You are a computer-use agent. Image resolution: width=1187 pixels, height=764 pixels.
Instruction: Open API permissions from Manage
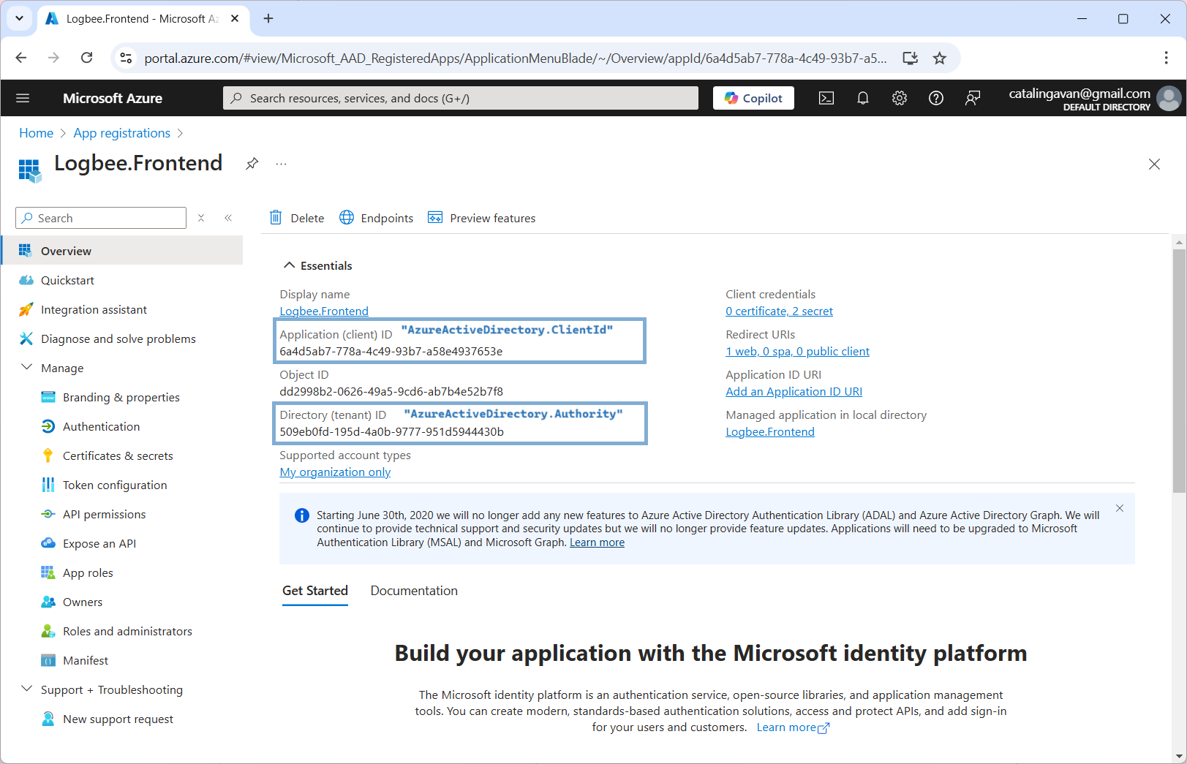(104, 514)
